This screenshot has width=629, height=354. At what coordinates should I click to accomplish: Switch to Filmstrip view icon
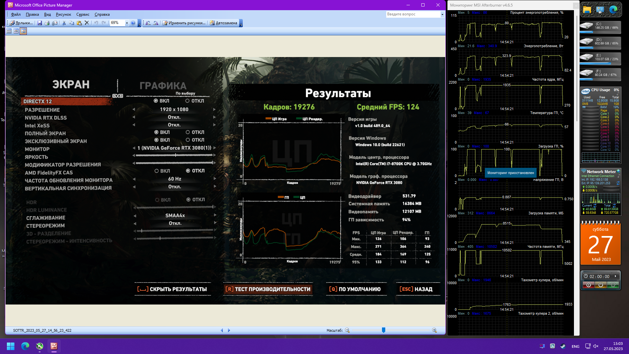pos(16,31)
